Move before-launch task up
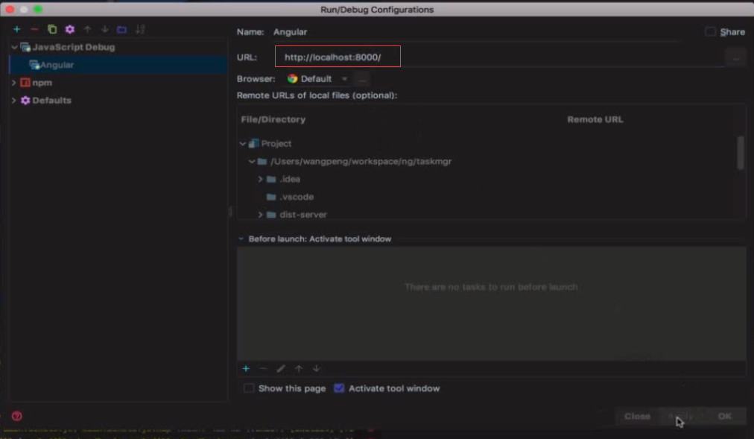Viewport: 754px width, 439px height. coord(299,369)
